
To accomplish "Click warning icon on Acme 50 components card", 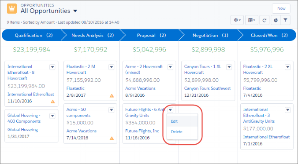I will click(112, 138).
